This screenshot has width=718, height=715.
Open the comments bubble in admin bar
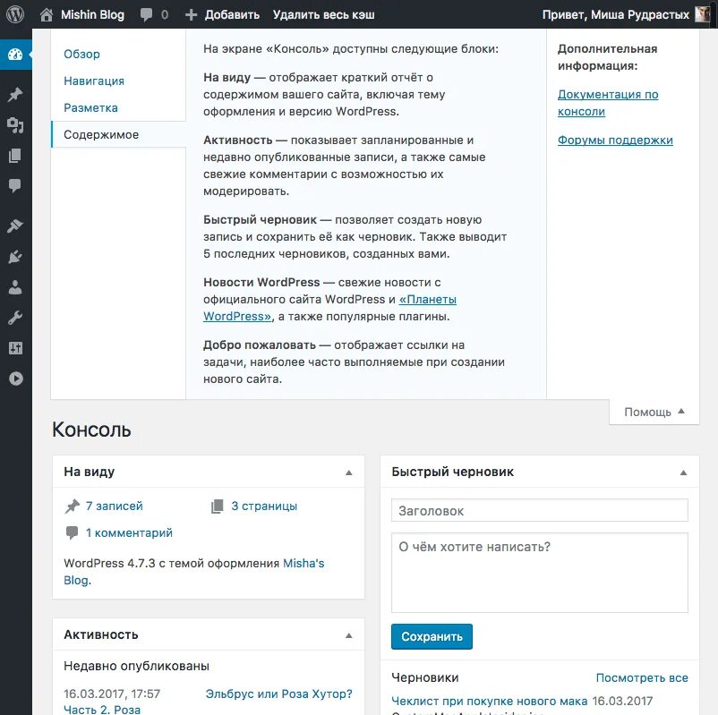point(147,14)
